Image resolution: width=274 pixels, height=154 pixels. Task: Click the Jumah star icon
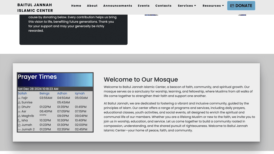tap(19, 125)
